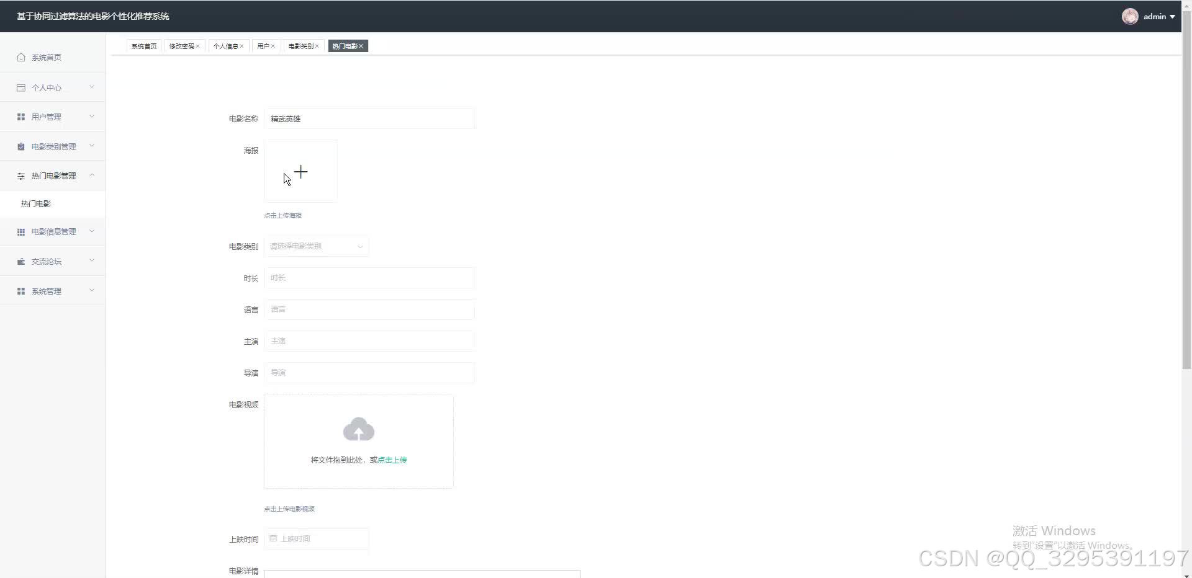The image size is (1192, 578).
Task: Click the 点击上传海报 hint text
Action: (282, 215)
